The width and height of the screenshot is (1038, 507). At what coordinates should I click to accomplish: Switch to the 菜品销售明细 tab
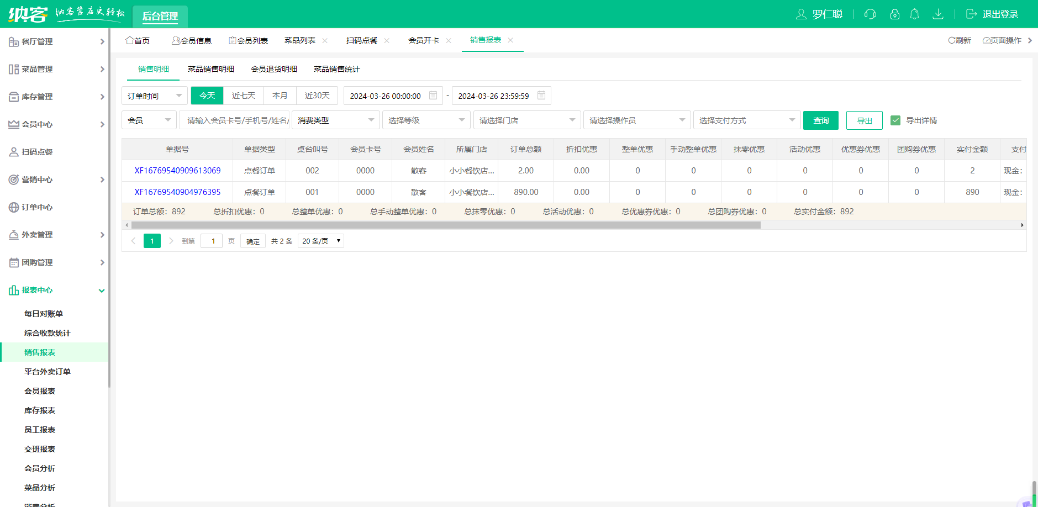point(210,69)
